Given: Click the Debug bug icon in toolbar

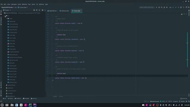Looking at the screenshot, I should pyautogui.click(x=159, y=7).
